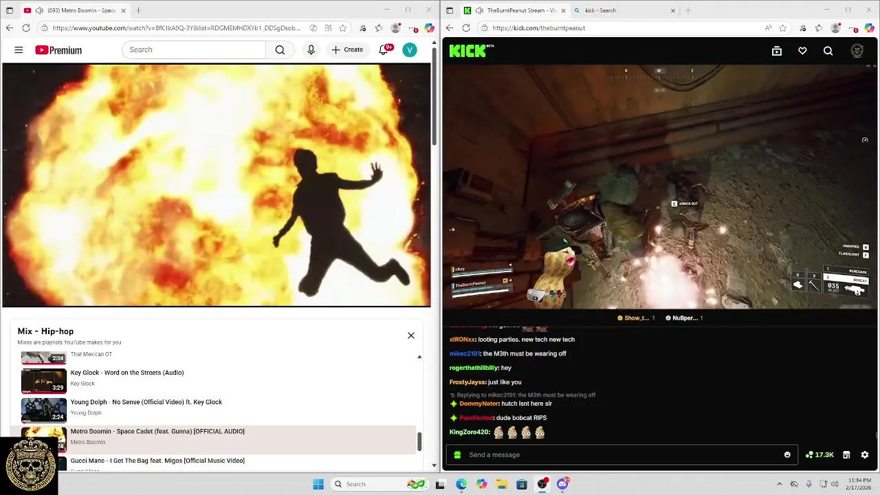Open Kick channel shop icon in chat
The width and height of the screenshot is (880, 495).
click(846, 454)
